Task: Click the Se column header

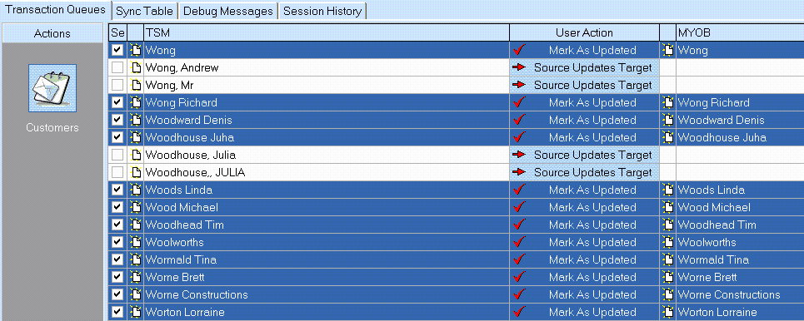Action: point(117,32)
